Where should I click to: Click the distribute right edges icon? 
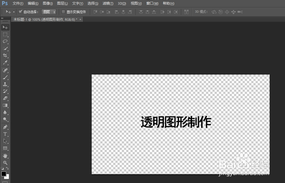pyautogui.click(x=176, y=12)
